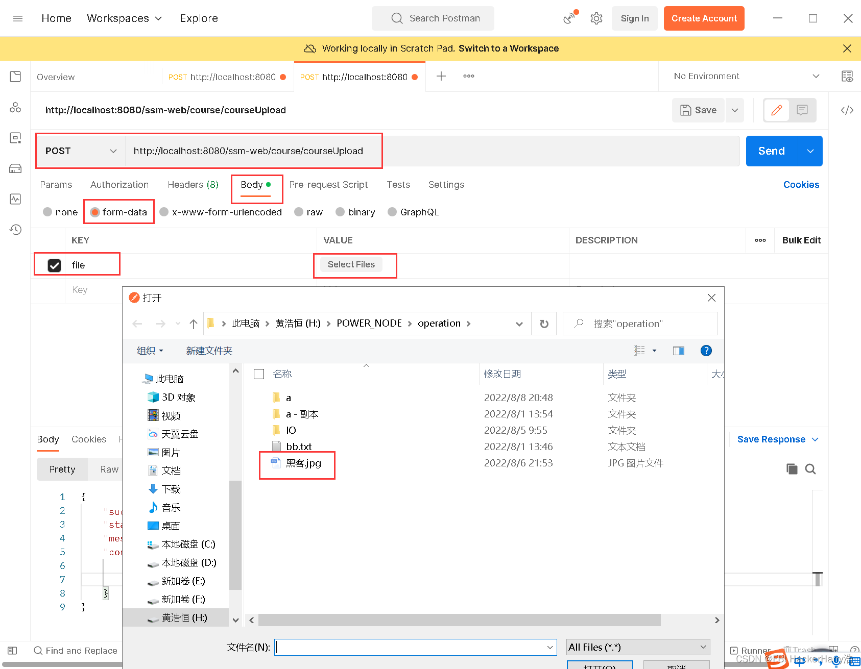Screen dimensions: 861x669
Task: Open the view layout options arrow
Action: point(654,351)
